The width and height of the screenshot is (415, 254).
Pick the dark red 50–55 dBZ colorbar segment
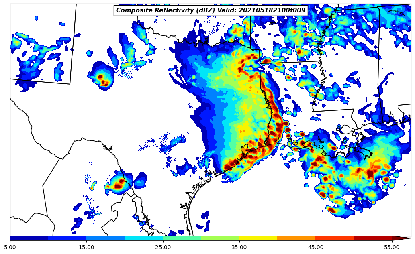click(372, 238)
